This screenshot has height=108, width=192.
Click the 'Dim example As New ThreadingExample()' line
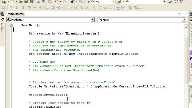(64, 33)
